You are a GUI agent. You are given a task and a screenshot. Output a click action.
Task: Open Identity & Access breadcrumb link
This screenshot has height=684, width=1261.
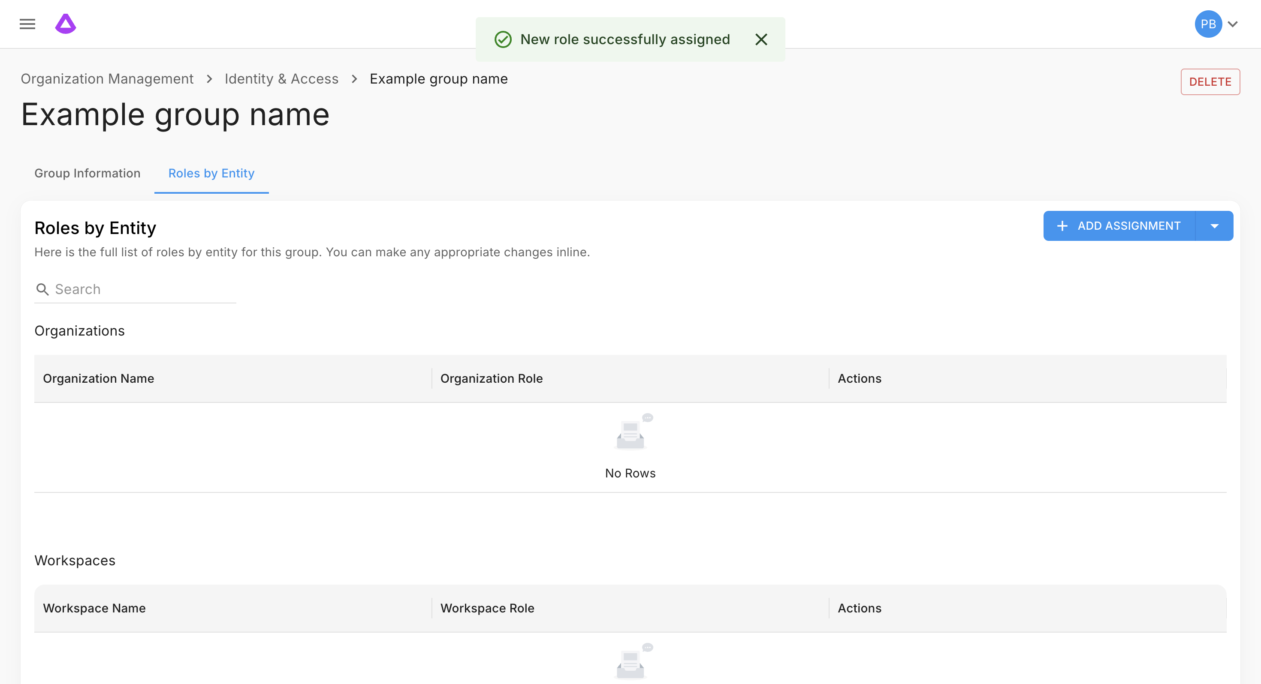pos(281,79)
